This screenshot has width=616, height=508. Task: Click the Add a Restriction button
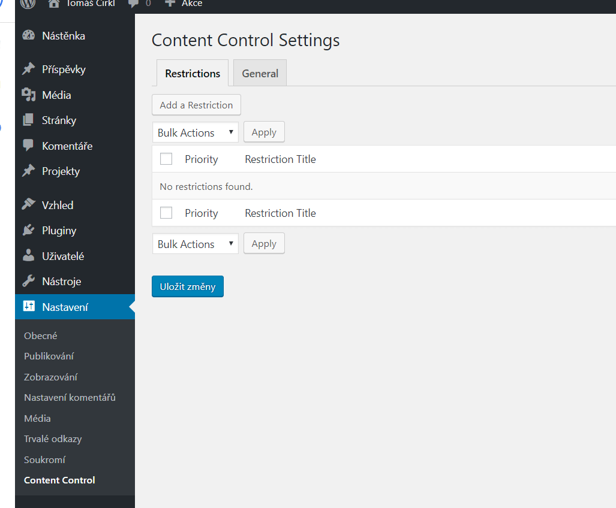196,105
